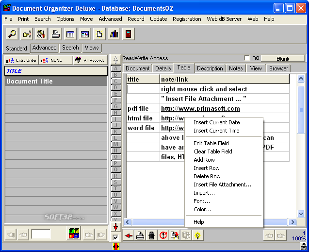Screen dimensions: 309x252
Task: Click the red exit door toolbar icon
Action: click(x=129, y=34)
